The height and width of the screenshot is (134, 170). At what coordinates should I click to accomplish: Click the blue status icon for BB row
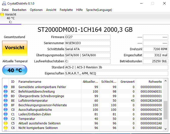click(x=6, y=87)
